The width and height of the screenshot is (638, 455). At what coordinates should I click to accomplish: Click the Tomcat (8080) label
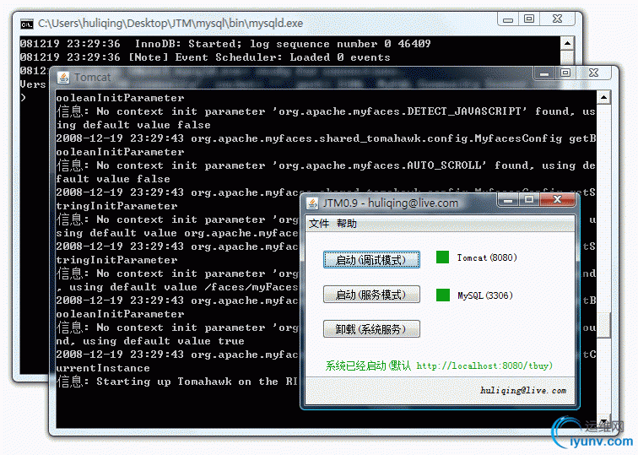[487, 257]
